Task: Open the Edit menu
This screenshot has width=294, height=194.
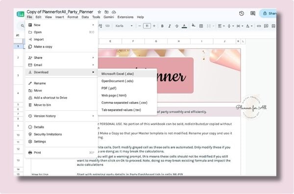Action: pyautogui.click(x=38, y=17)
